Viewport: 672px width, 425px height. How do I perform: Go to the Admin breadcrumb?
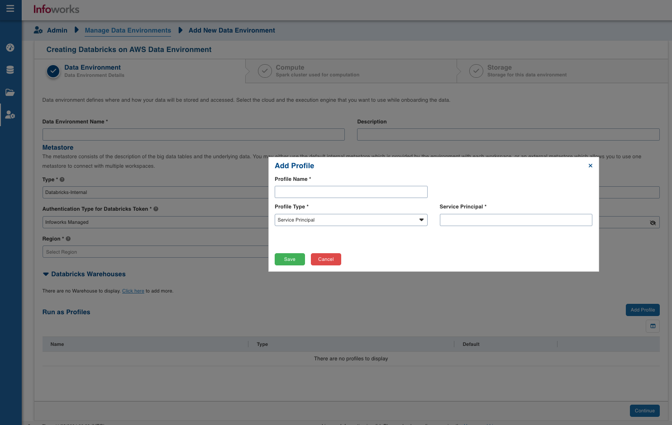click(57, 30)
